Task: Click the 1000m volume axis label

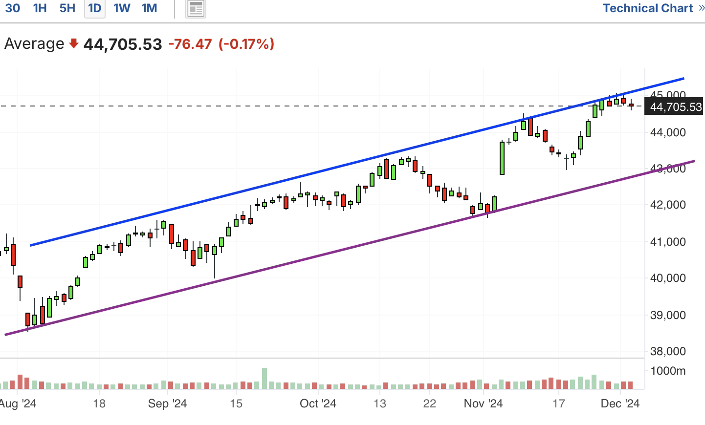Action: tap(668, 371)
